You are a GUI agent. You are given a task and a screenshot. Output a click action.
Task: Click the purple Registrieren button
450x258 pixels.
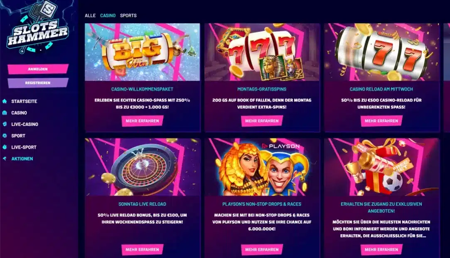tap(38, 83)
